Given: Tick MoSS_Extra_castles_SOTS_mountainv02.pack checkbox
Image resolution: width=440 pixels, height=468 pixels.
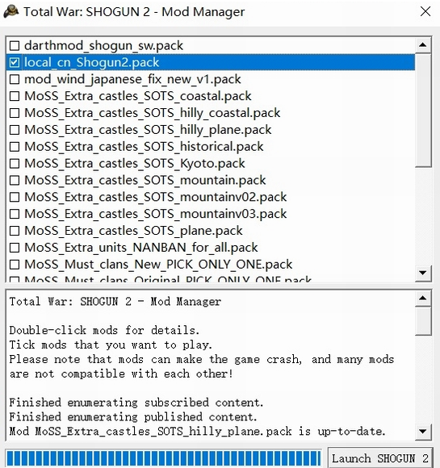Looking at the screenshot, I should (x=15, y=197).
